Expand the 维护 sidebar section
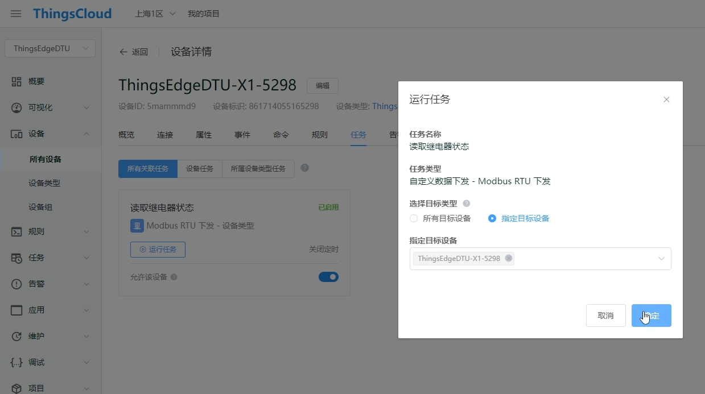This screenshot has height=394, width=705. (x=86, y=336)
